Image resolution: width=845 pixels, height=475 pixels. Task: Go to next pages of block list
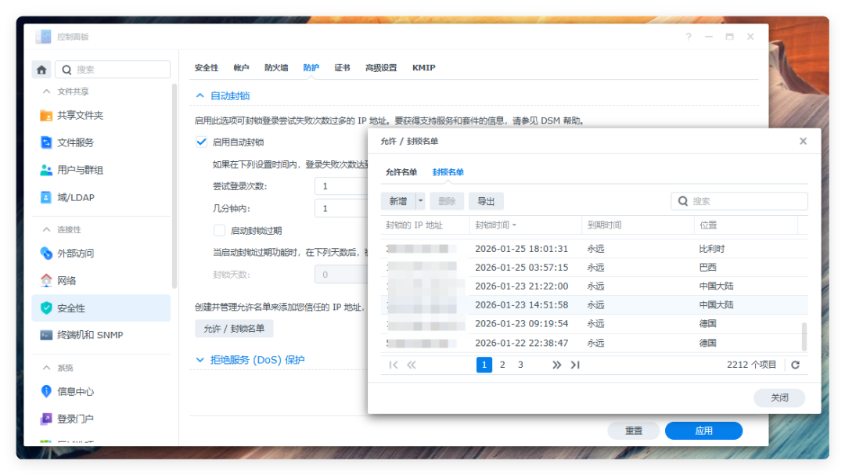[556, 365]
